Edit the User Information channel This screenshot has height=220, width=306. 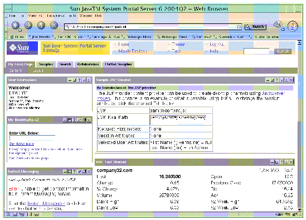[x=84, y=80]
